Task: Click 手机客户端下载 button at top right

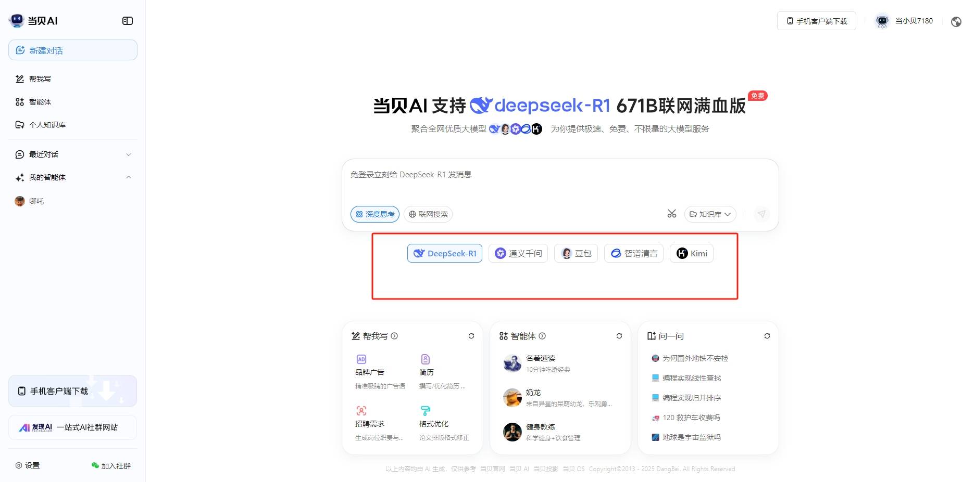Action: click(x=816, y=21)
